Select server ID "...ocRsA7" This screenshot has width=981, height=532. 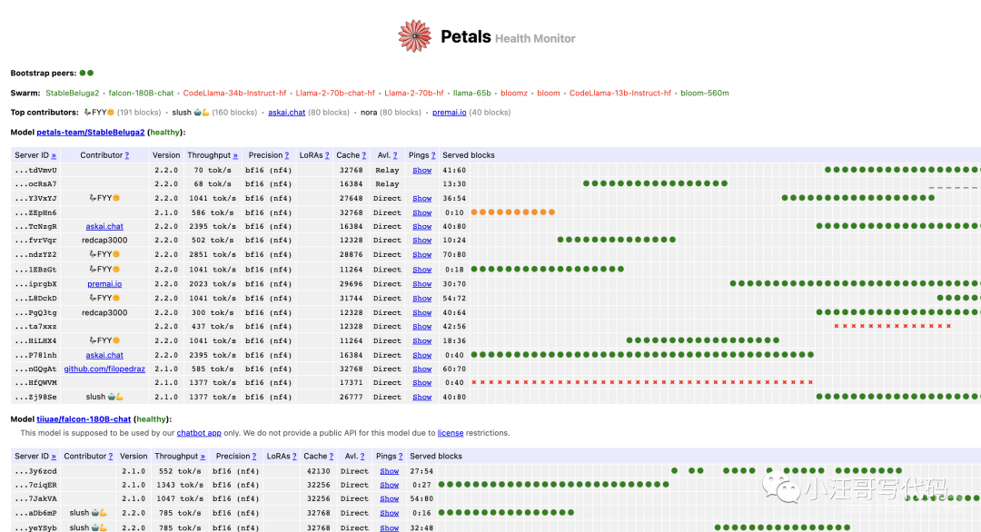[35, 184]
